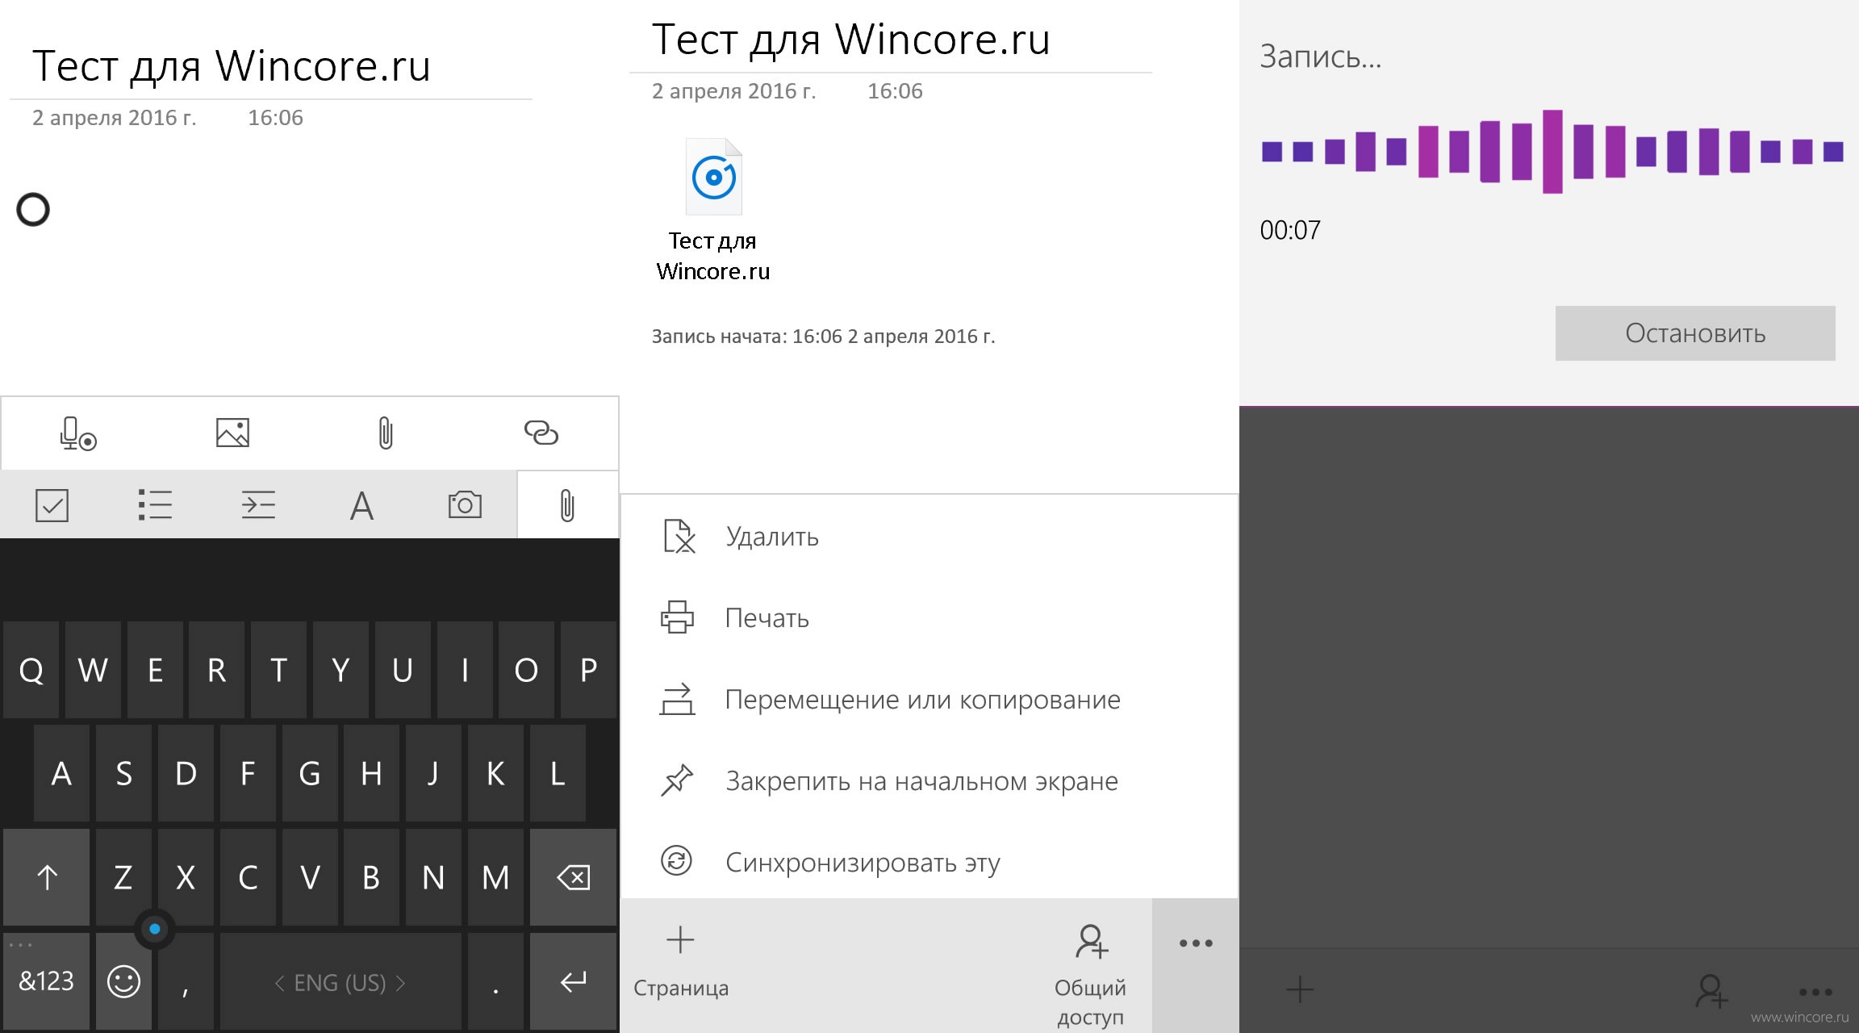This screenshot has height=1033, width=1859.
Task: Click the dimmed plus icon in recording panel
Action: point(1300,989)
